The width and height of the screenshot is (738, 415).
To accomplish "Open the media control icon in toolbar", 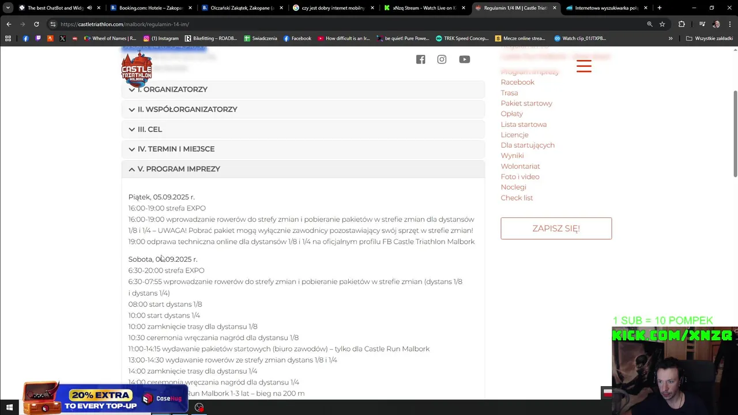I will pos(702,24).
